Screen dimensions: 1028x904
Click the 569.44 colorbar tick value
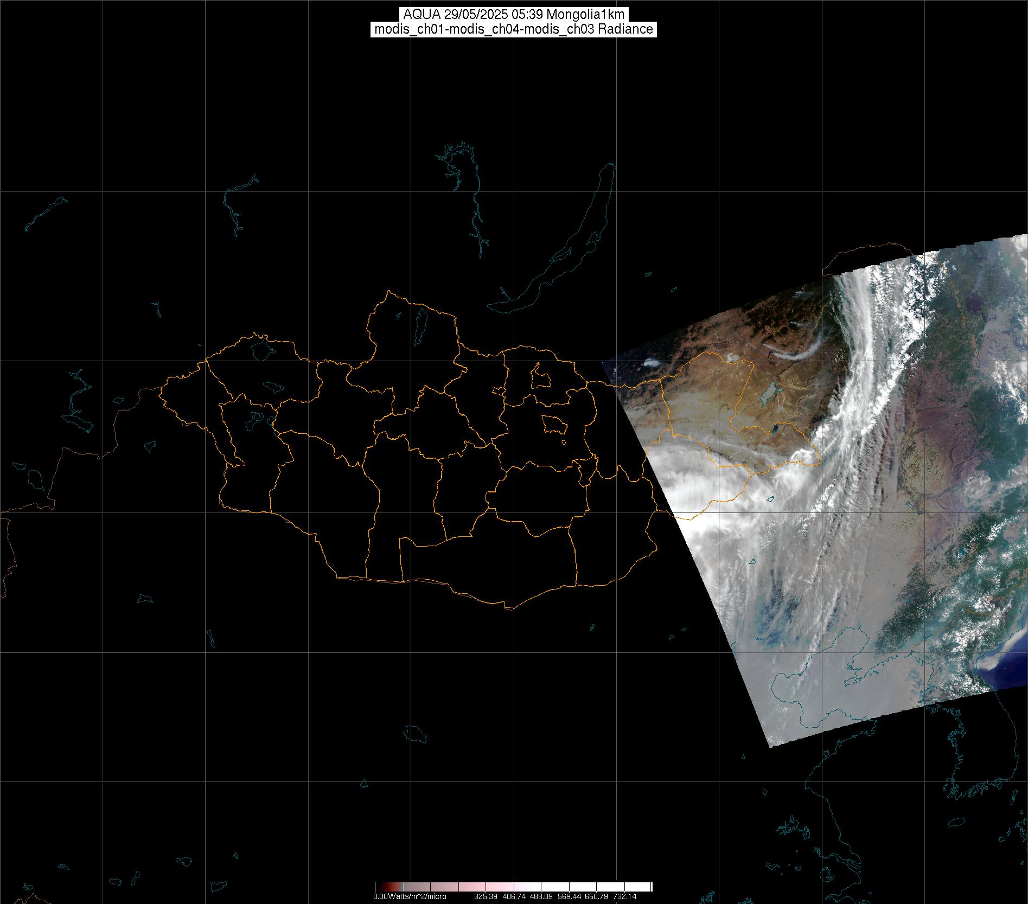(x=569, y=897)
